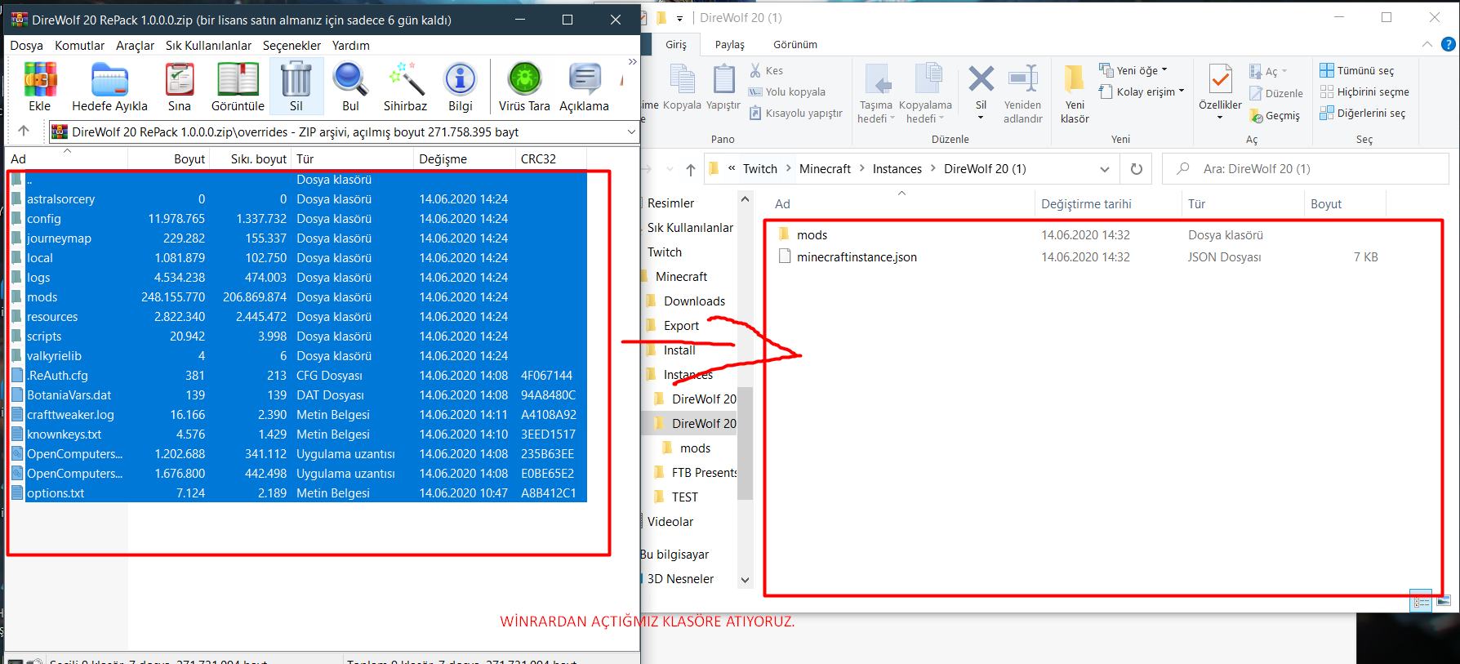The width and height of the screenshot is (1460, 664).
Task: Expand the WinRAR archive path dropdown
Action: point(631,131)
